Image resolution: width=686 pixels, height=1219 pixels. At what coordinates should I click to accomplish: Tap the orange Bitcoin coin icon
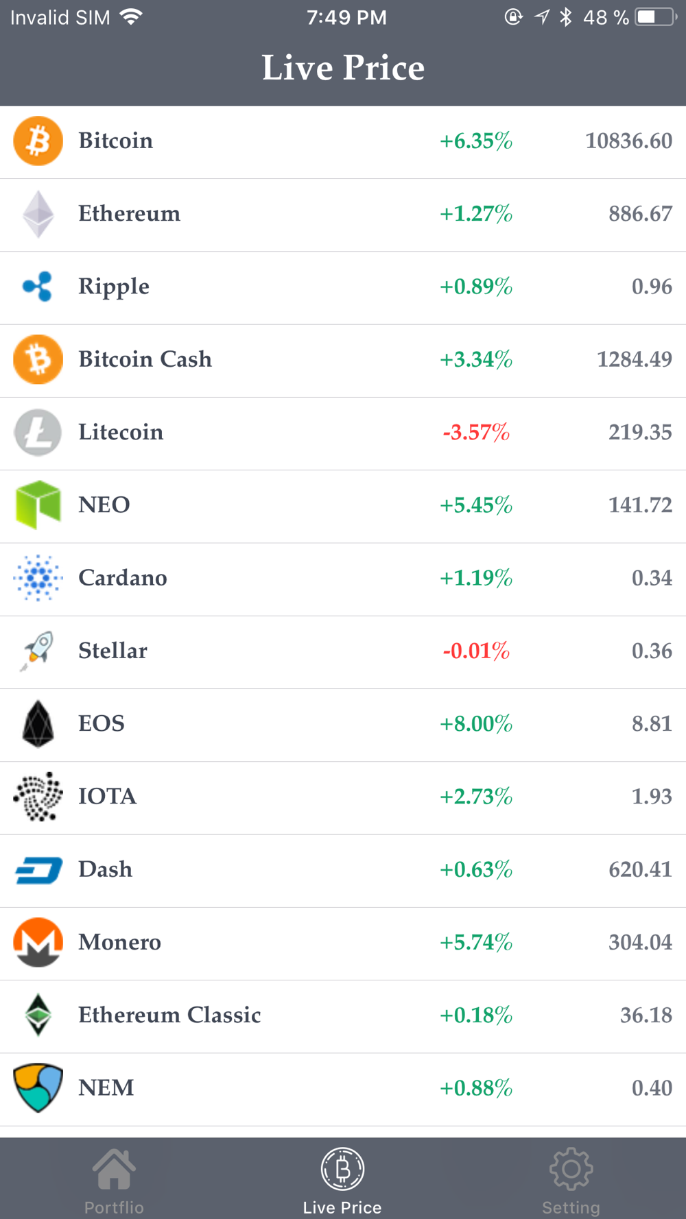(38, 141)
